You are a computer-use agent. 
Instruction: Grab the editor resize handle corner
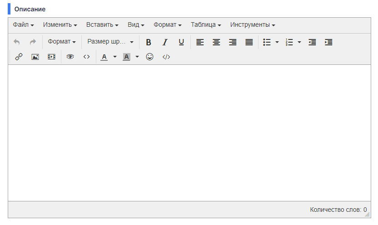pyautogui.click(x=368, y=215)
